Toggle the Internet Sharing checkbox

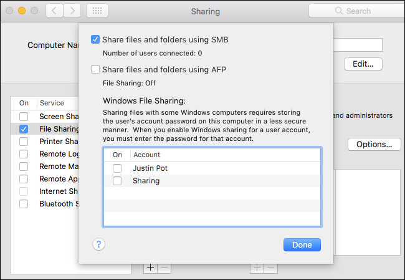tap(24, 191)
